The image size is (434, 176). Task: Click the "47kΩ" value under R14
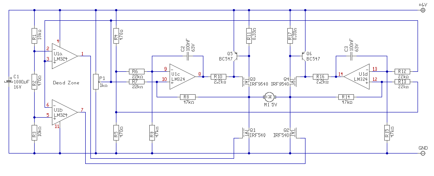(x=347, y=102)
